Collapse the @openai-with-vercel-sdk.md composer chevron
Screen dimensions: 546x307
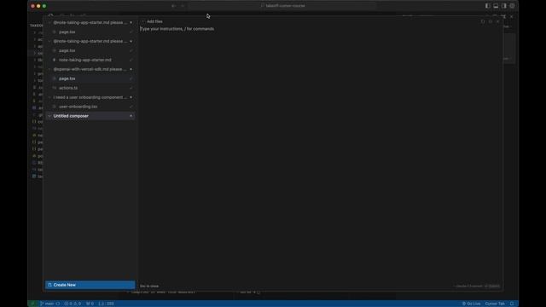click(x=49, y=69)
